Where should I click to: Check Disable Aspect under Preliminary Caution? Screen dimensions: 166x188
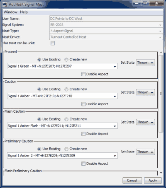pyautogui.click(x=83, y=164)
